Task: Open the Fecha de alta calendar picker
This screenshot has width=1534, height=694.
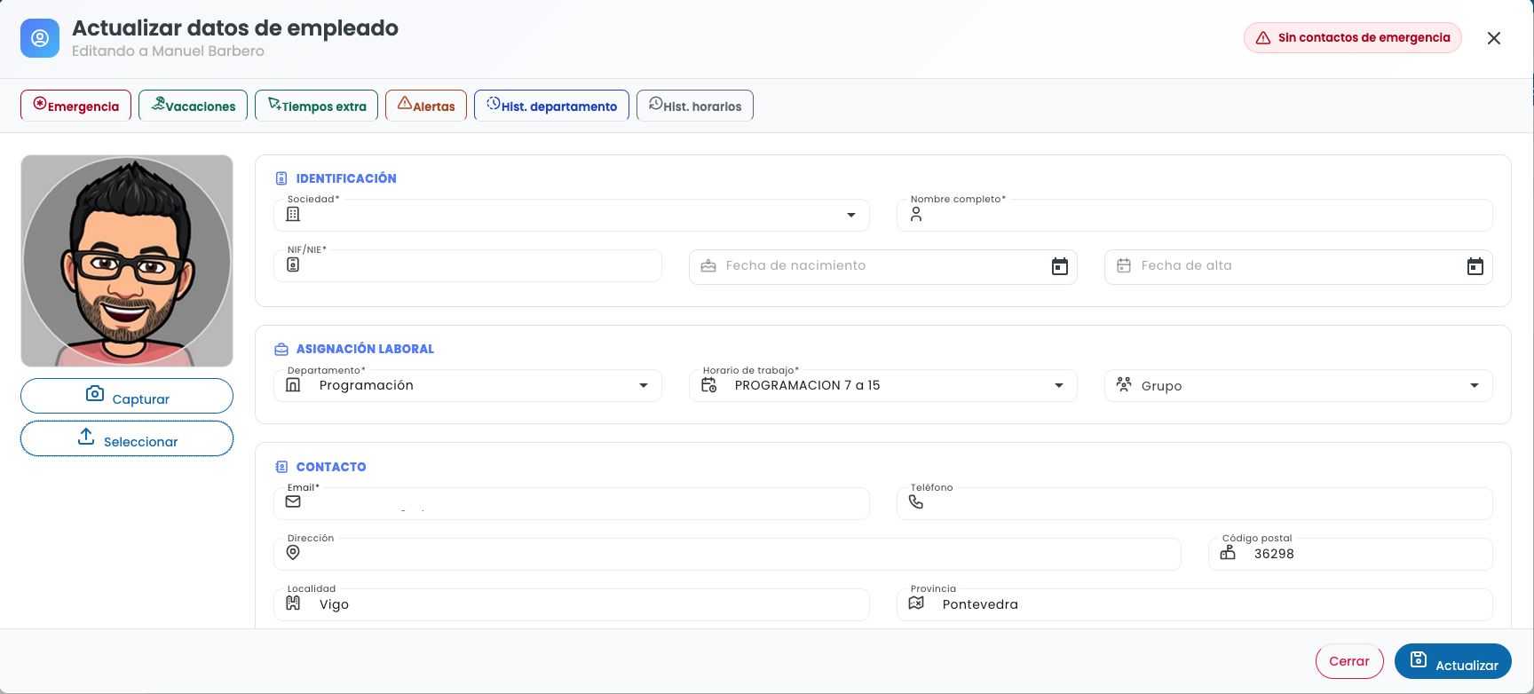Action: point(1475,266)
